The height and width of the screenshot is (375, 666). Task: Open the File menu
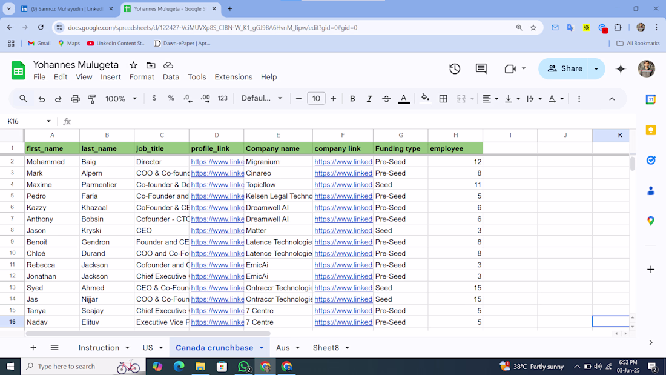(x=39, y=77)
